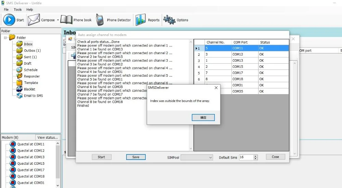This screenshot has width=342, height=188.
Task: Select the COM11 cell in table
Action: (245, 48)
